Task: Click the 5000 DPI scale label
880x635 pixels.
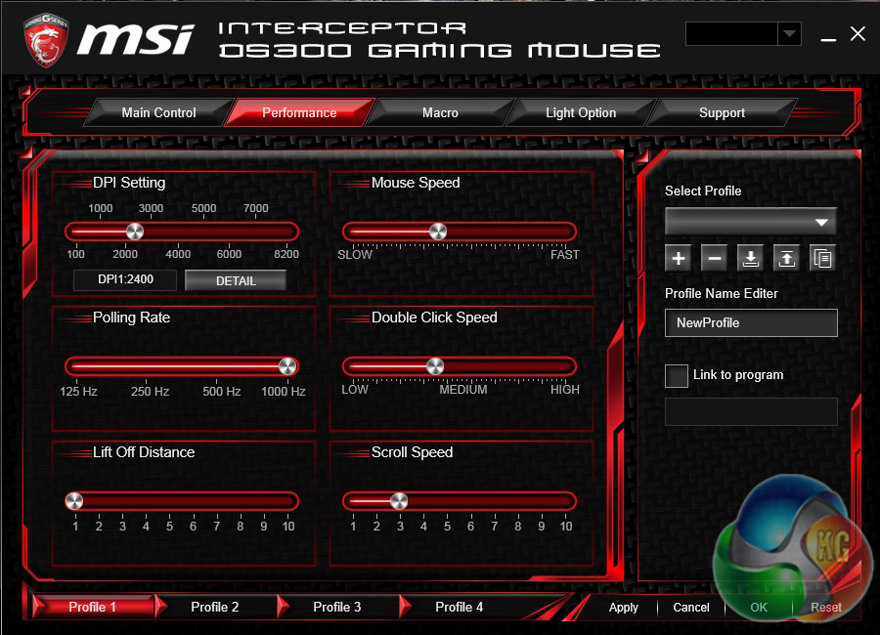Action: 203,208
